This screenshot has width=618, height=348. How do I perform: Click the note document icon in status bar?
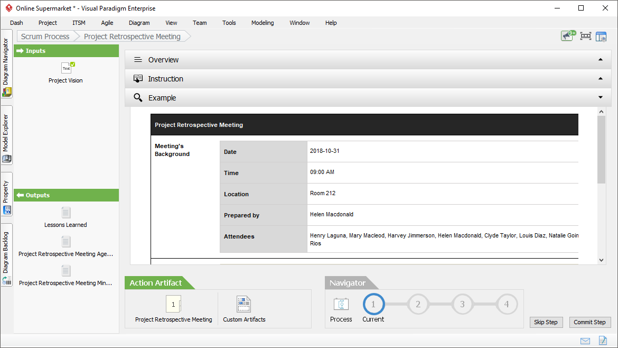(603, 340)
